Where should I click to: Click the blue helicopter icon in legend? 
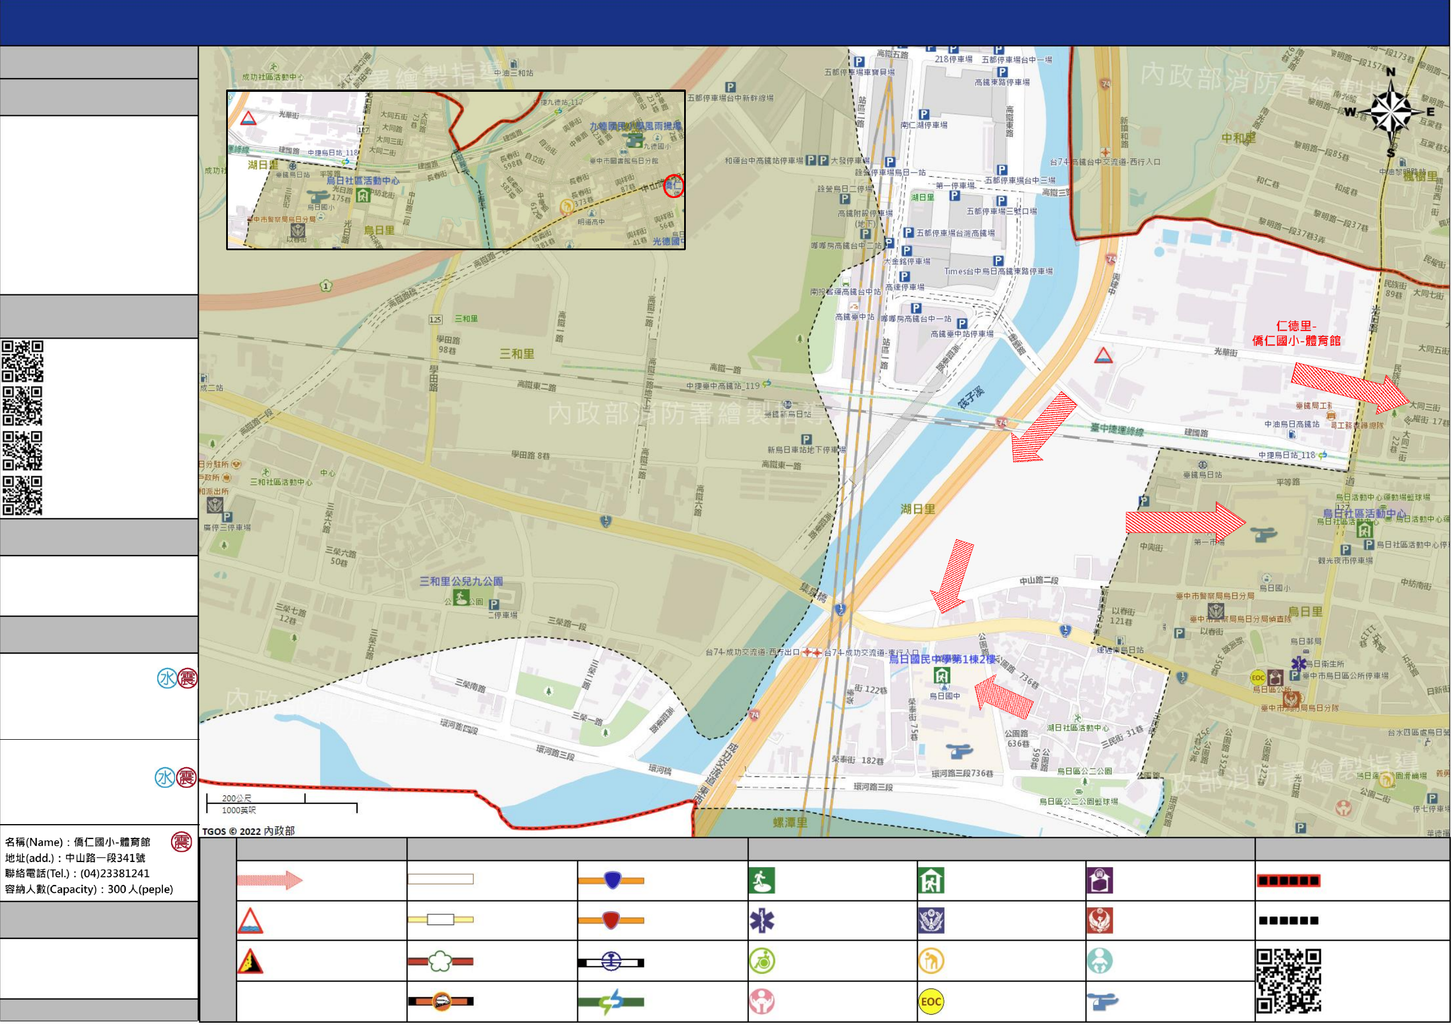tap(1102, 1001)
